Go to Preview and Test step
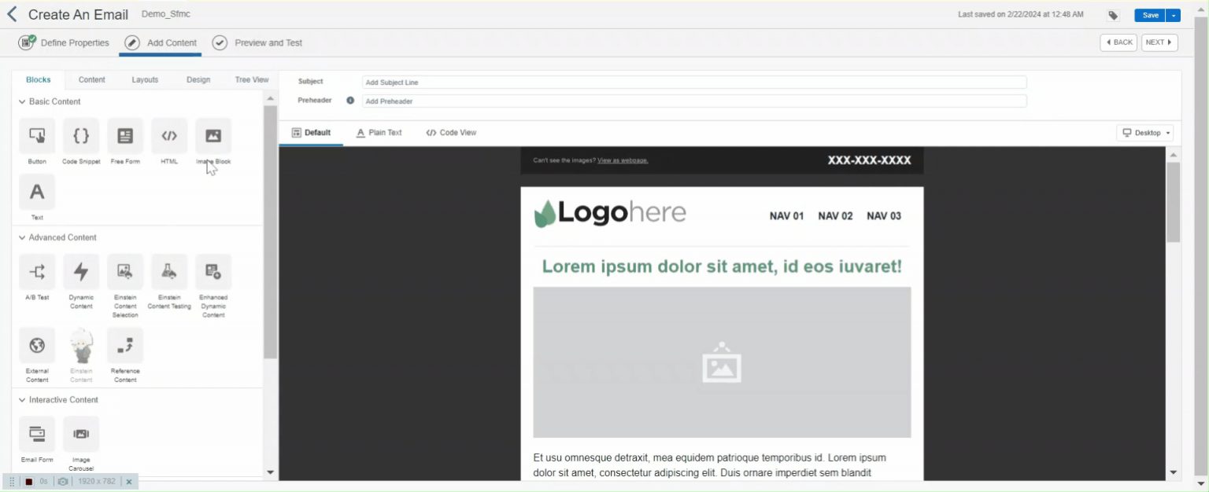This screenshot has width=1209, height=492. tap(268, 42)
